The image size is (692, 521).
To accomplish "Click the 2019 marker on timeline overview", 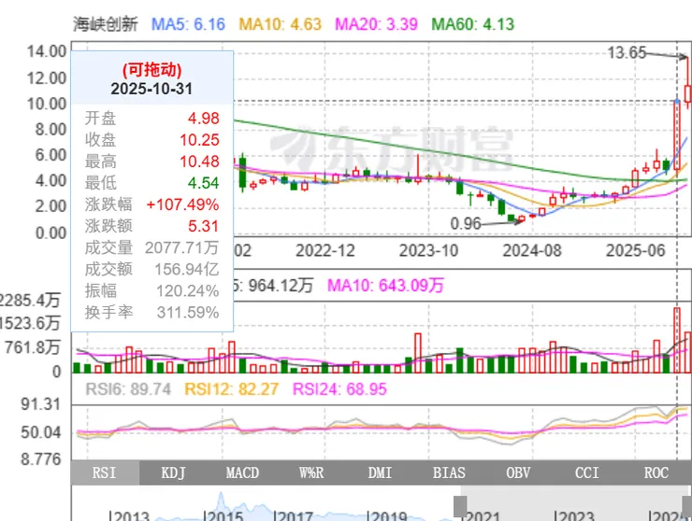I will tap(387, 515).
